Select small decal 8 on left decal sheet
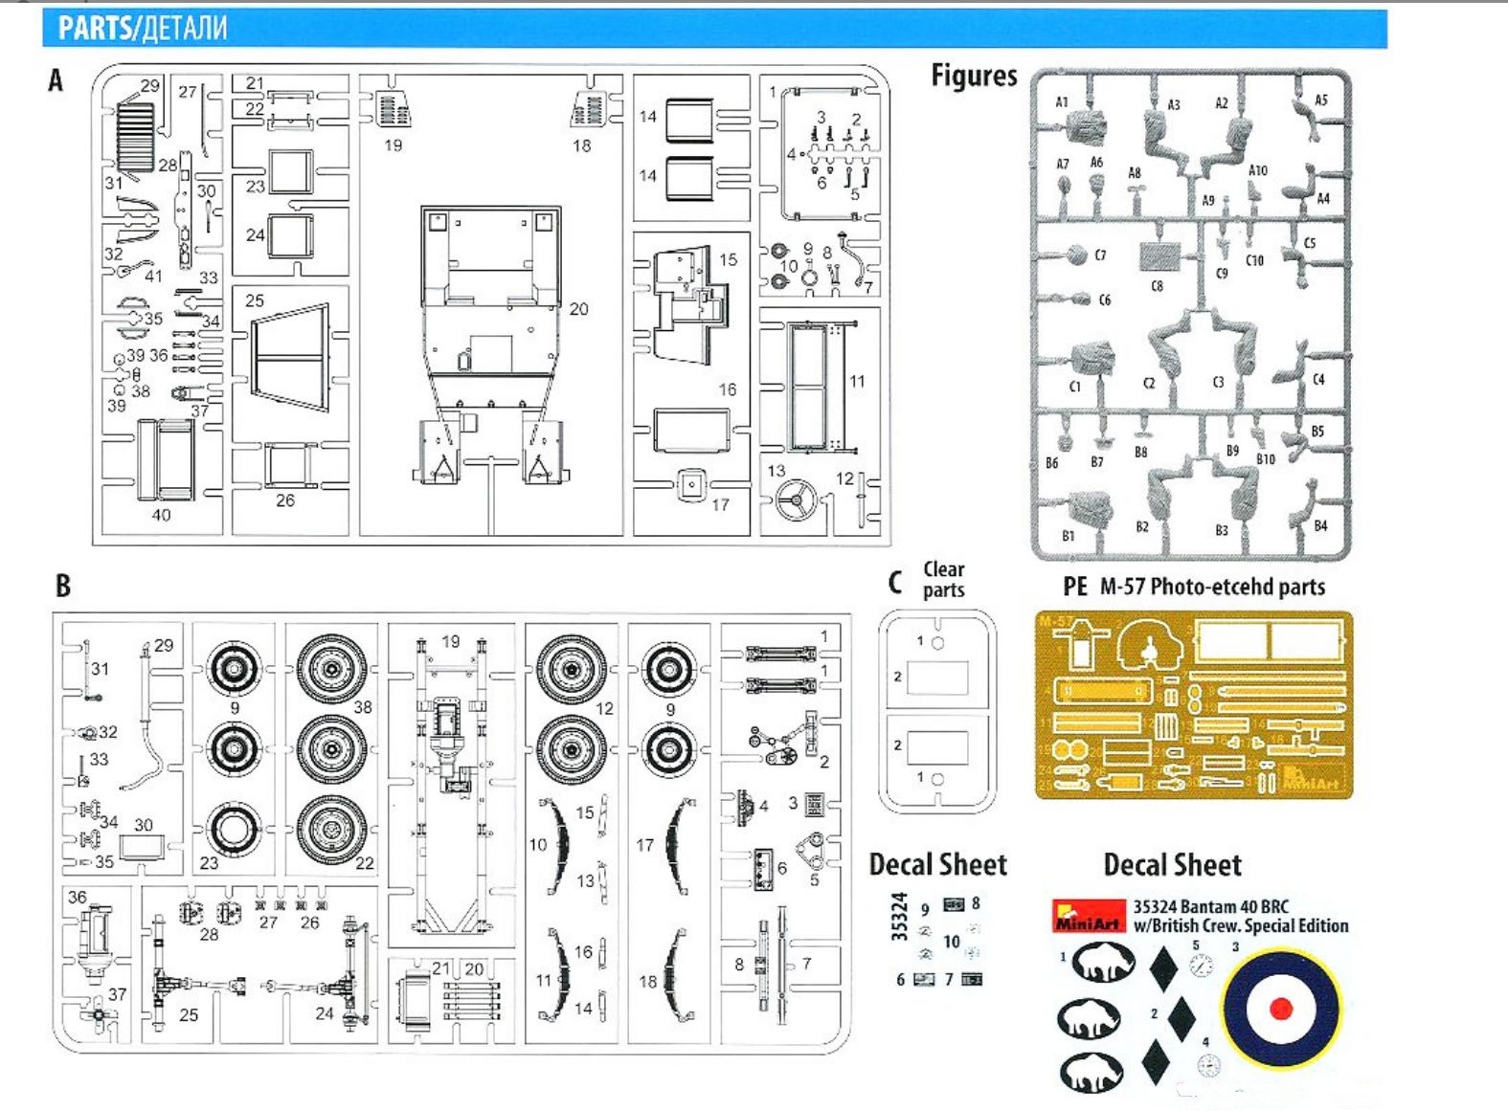Screen dimensions: 1508x1111 [x=954, y=904]
